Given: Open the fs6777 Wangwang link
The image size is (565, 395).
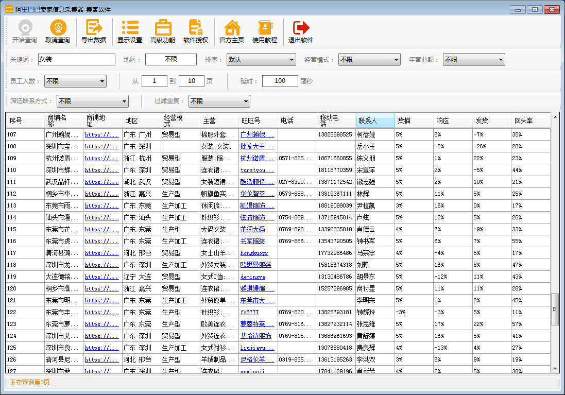Looking at the screenshot, I should (249, 312).
